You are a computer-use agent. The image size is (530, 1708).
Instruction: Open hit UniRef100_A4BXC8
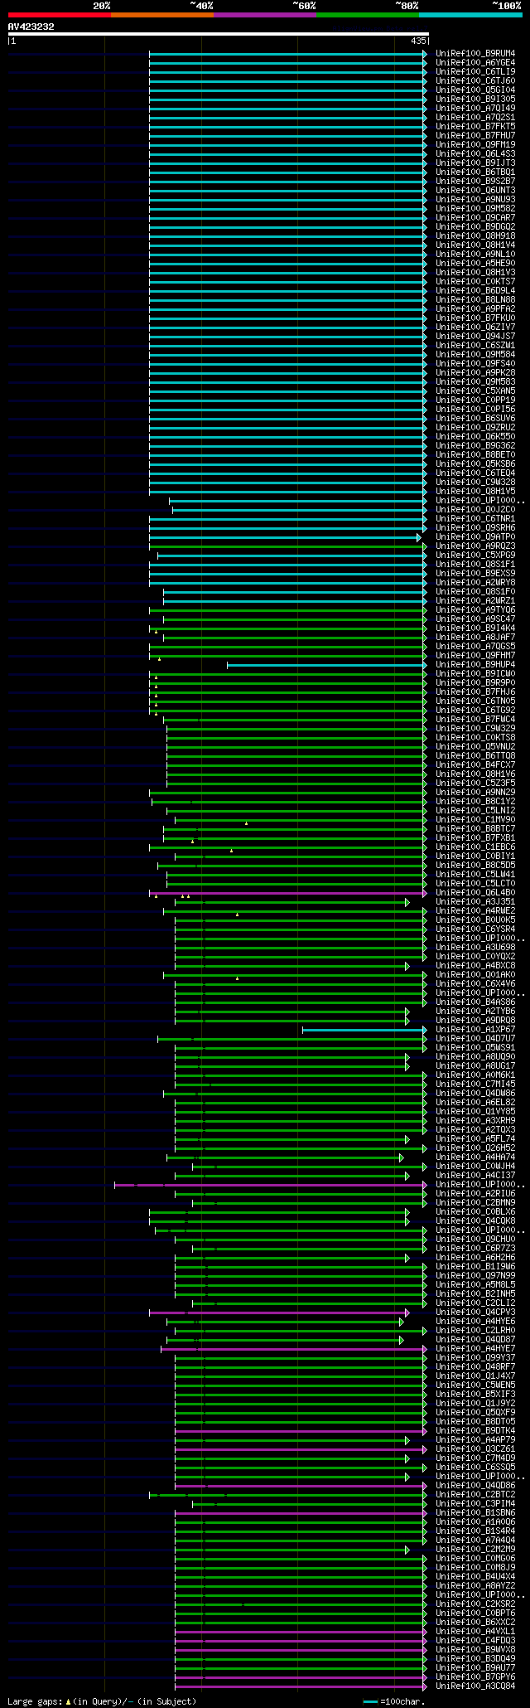click(475, 965)
